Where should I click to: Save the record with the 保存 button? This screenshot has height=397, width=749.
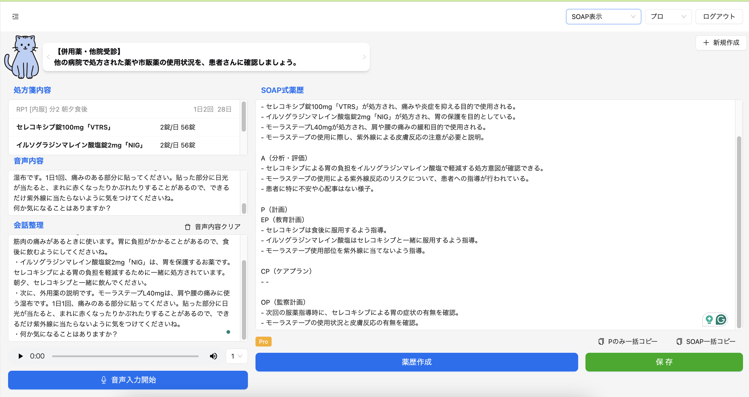pyautogui.click(x=664, y=362)
